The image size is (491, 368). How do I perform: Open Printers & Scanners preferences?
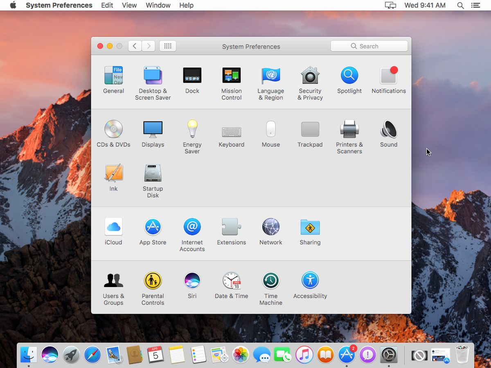(x=349, y=137)
